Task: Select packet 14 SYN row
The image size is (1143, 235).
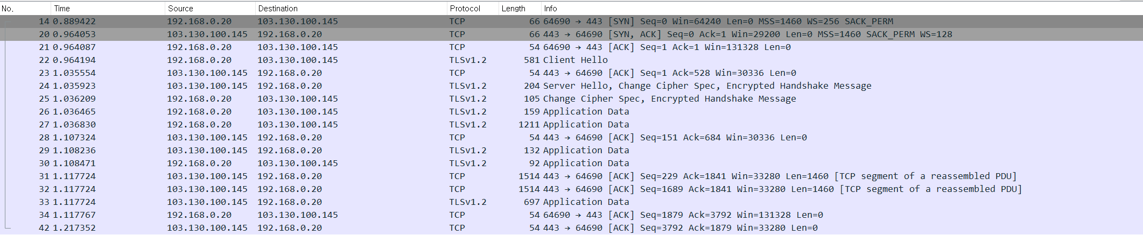Action: pyautogui.click(x=571, y=22)
